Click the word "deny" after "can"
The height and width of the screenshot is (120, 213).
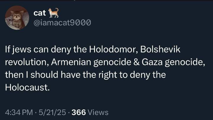[61, 50]
